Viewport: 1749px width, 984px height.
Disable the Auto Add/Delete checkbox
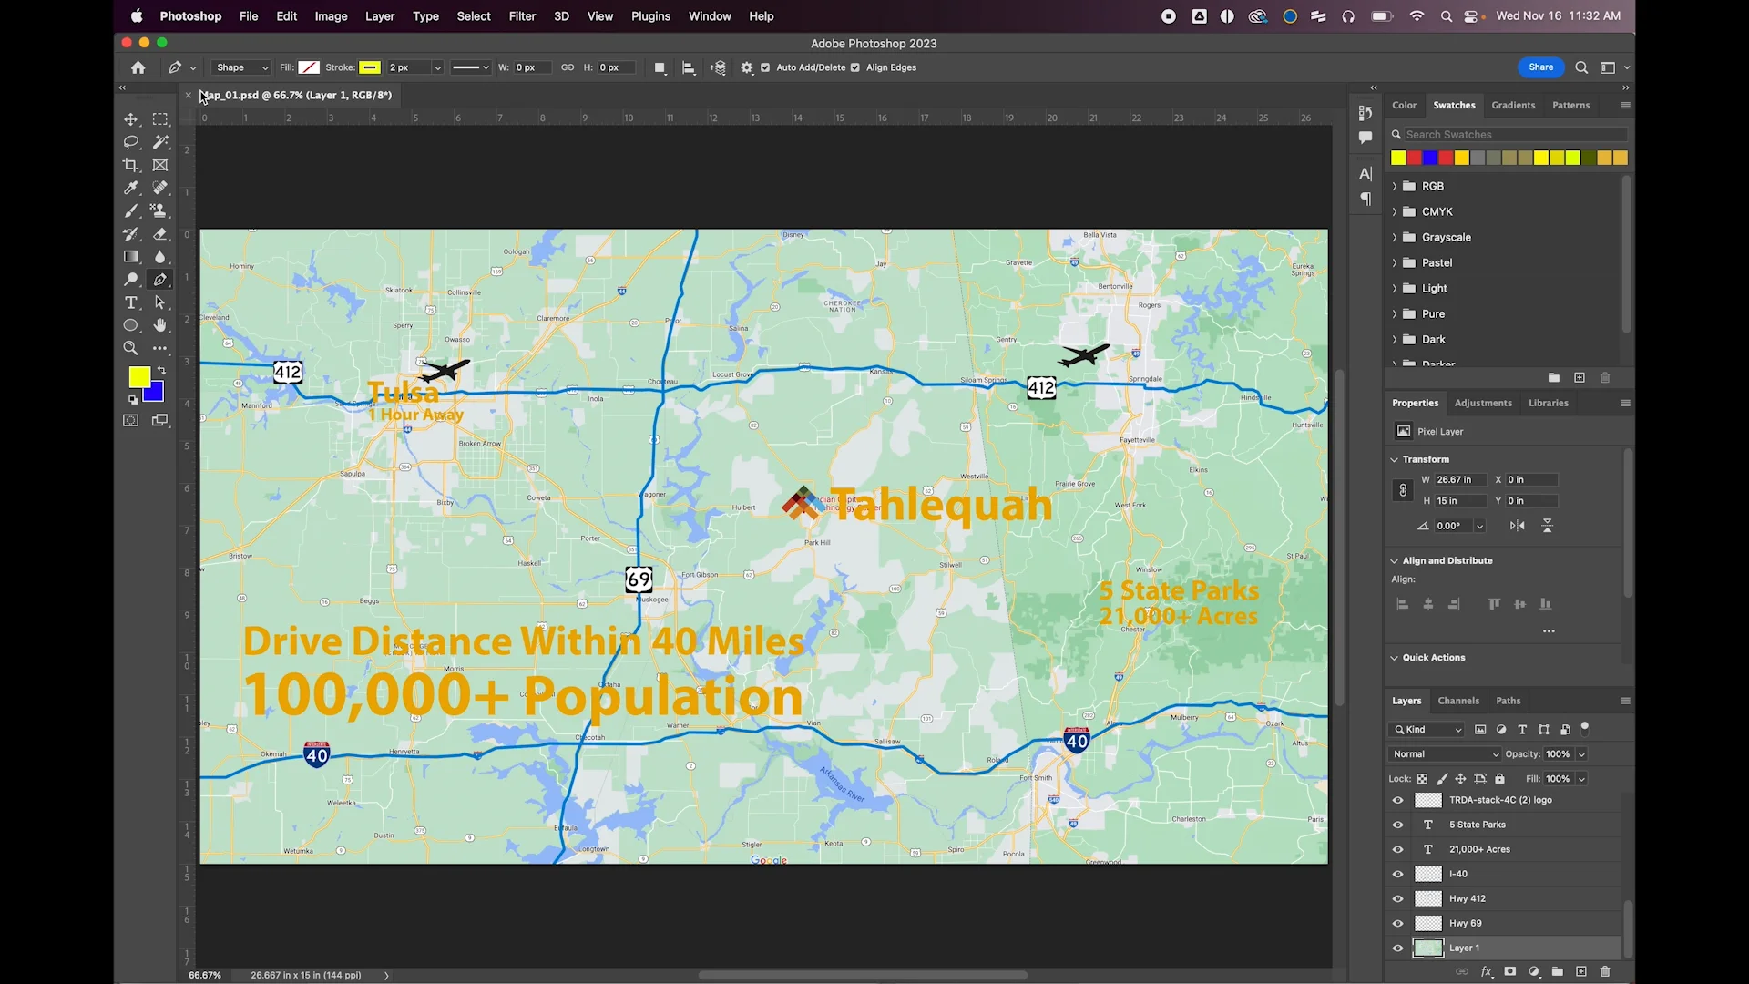(764, 67)
